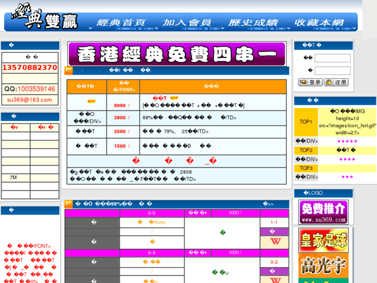This screenshot has height=283, width=377.
Task: Click the four-star rating under TOP2
Action: [x=347, y=159]
